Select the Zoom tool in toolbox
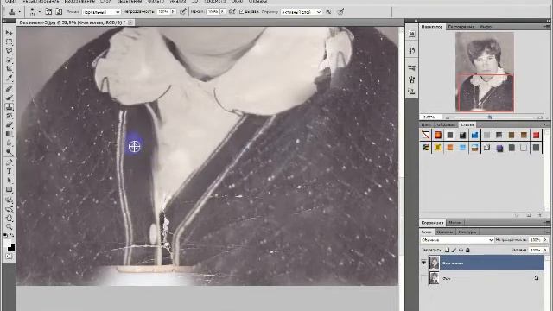The image size is (553, 311). tap(10, 226)
